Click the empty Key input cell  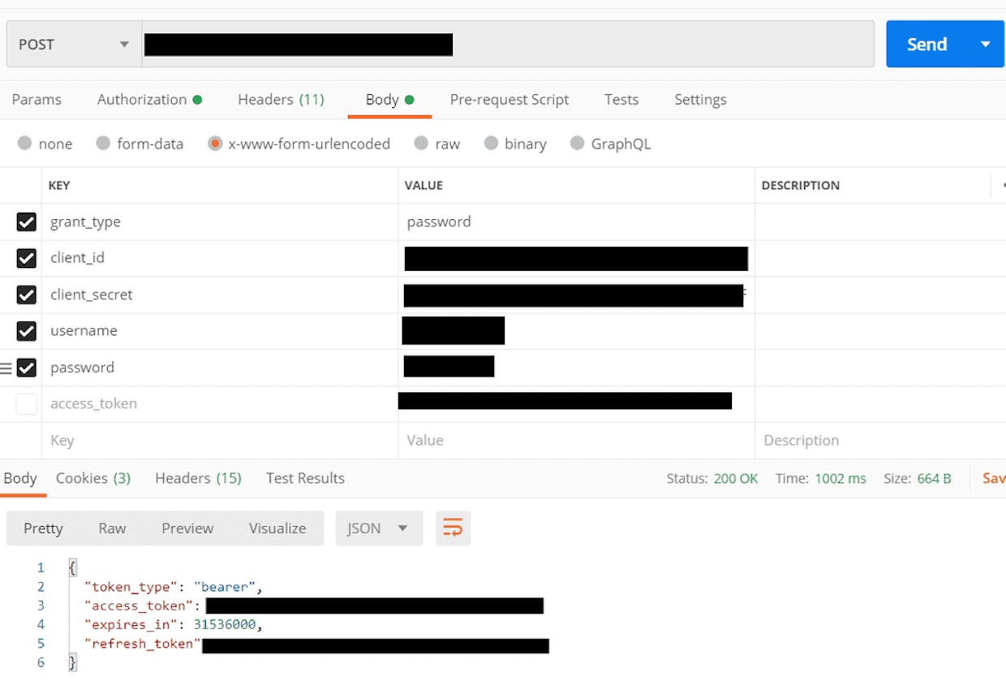(220, 441)
